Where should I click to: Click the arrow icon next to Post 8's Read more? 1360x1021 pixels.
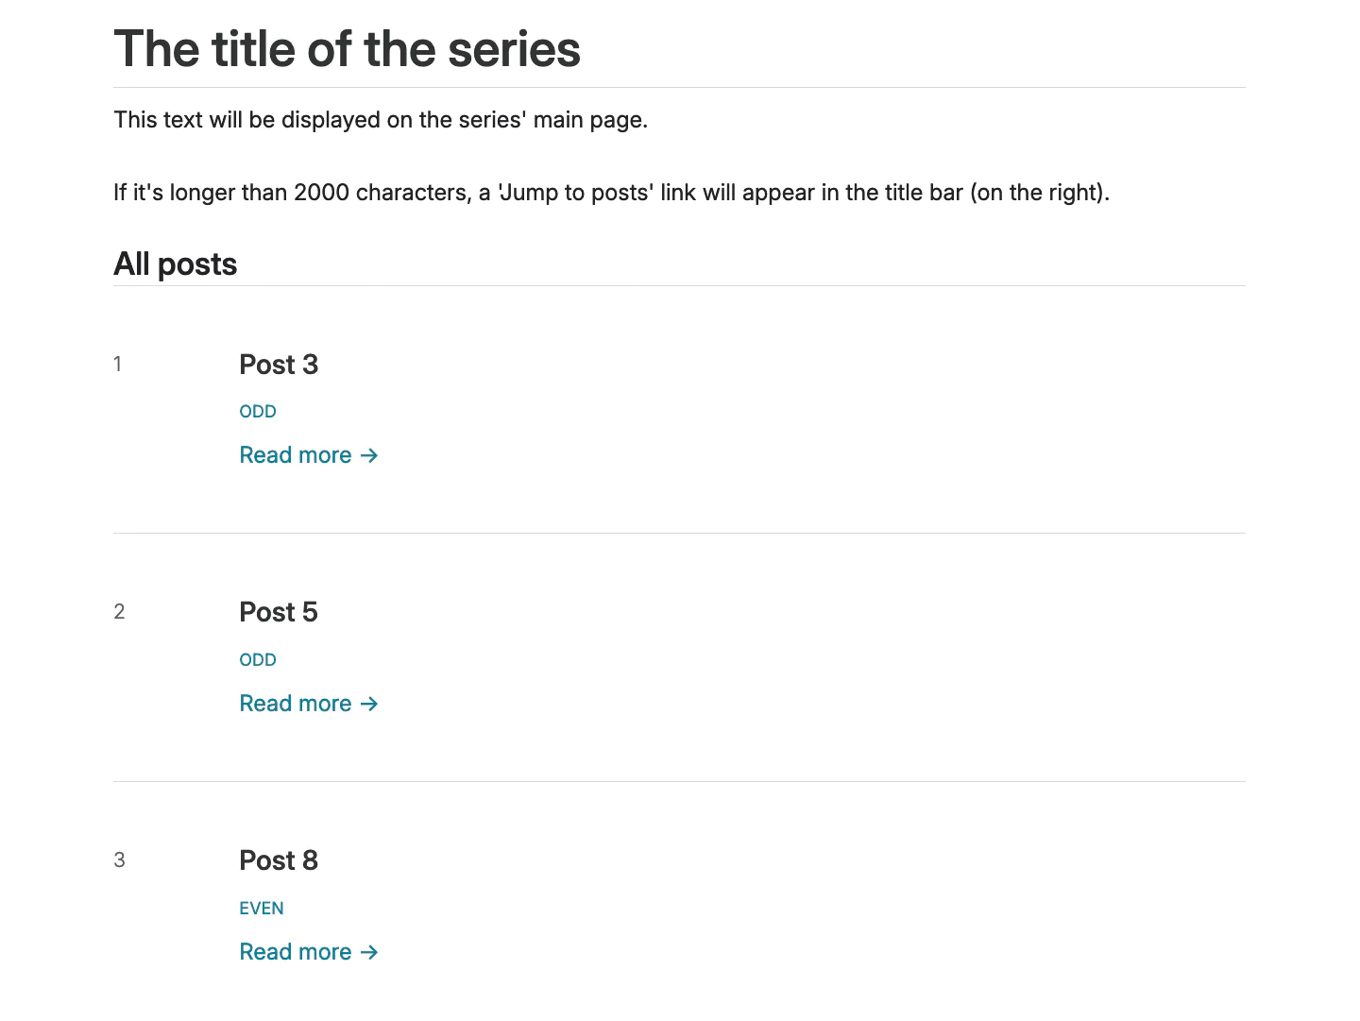pos(369,952)
